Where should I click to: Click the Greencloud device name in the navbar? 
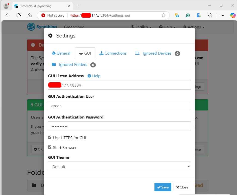pos(74,27)
